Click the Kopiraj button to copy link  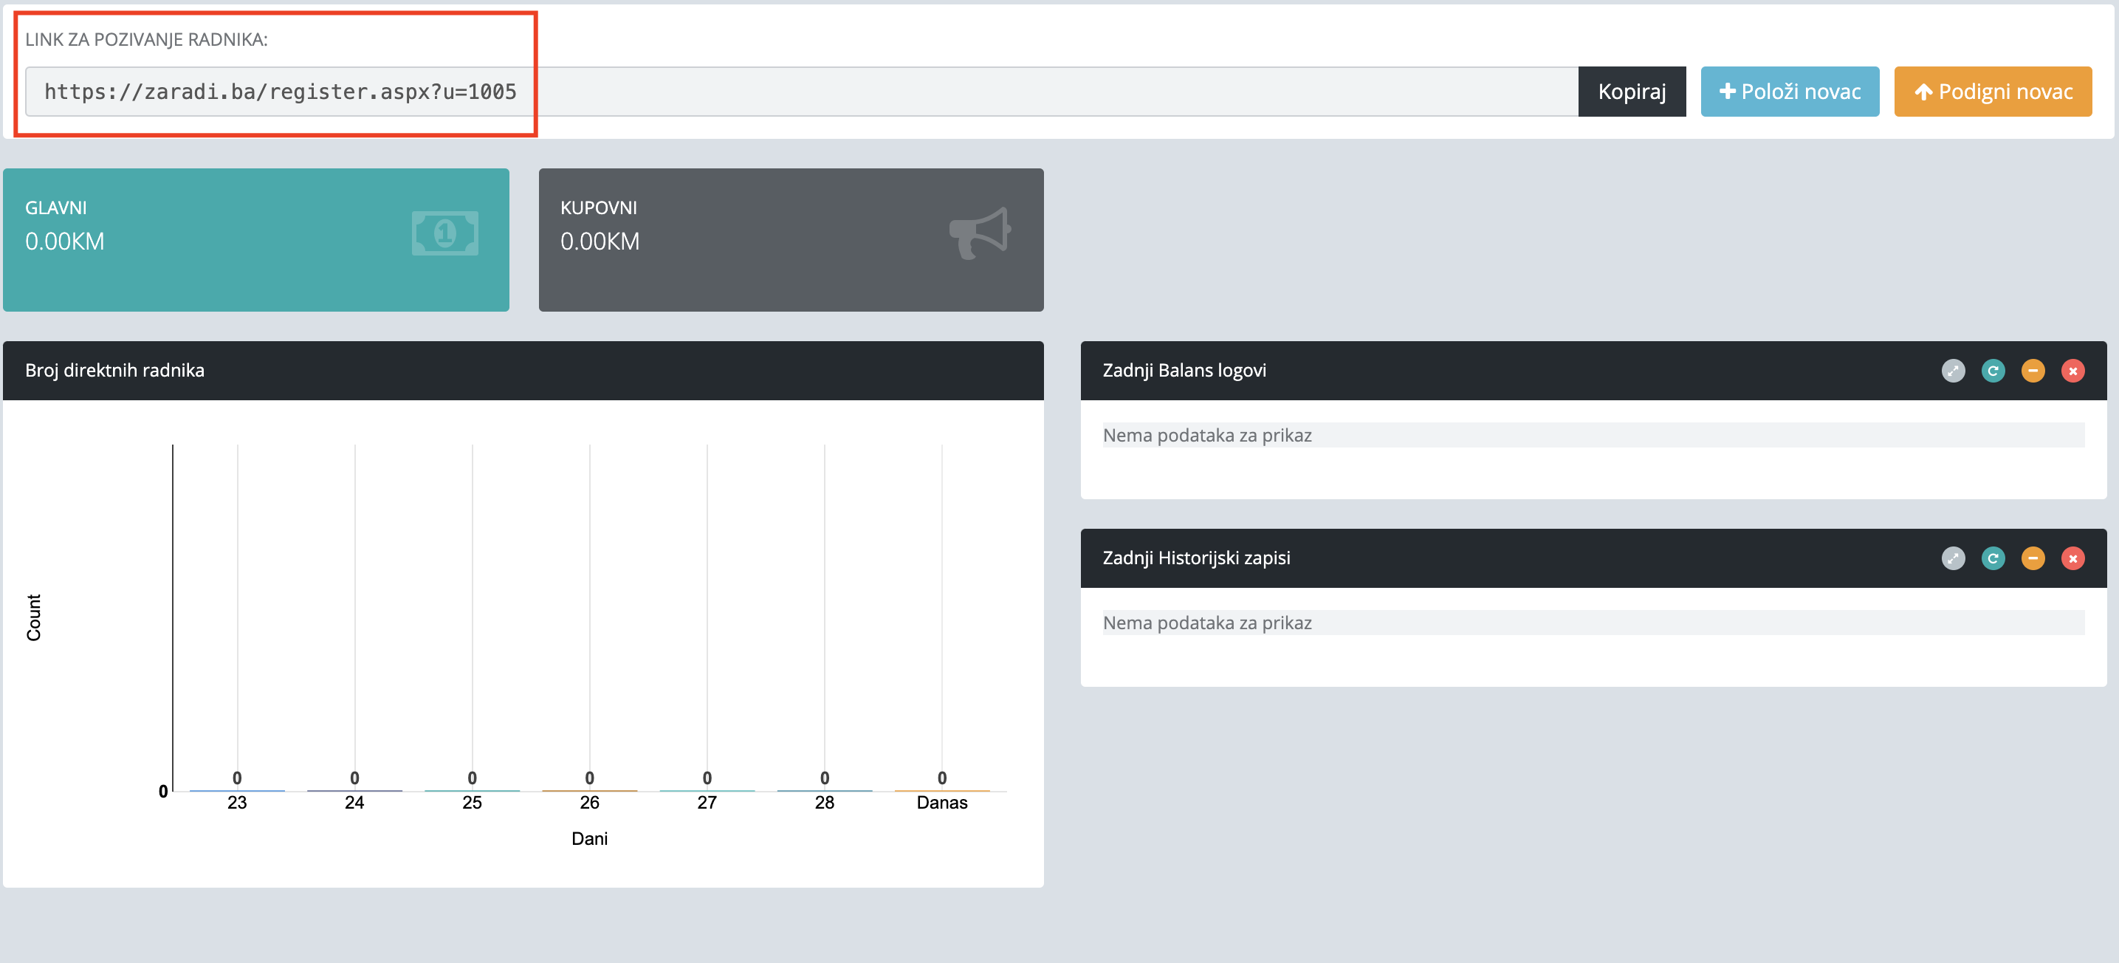click(1631, 92)
